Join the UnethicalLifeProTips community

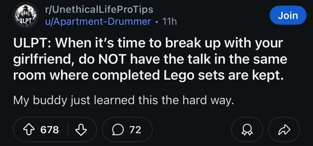[288, 15]
